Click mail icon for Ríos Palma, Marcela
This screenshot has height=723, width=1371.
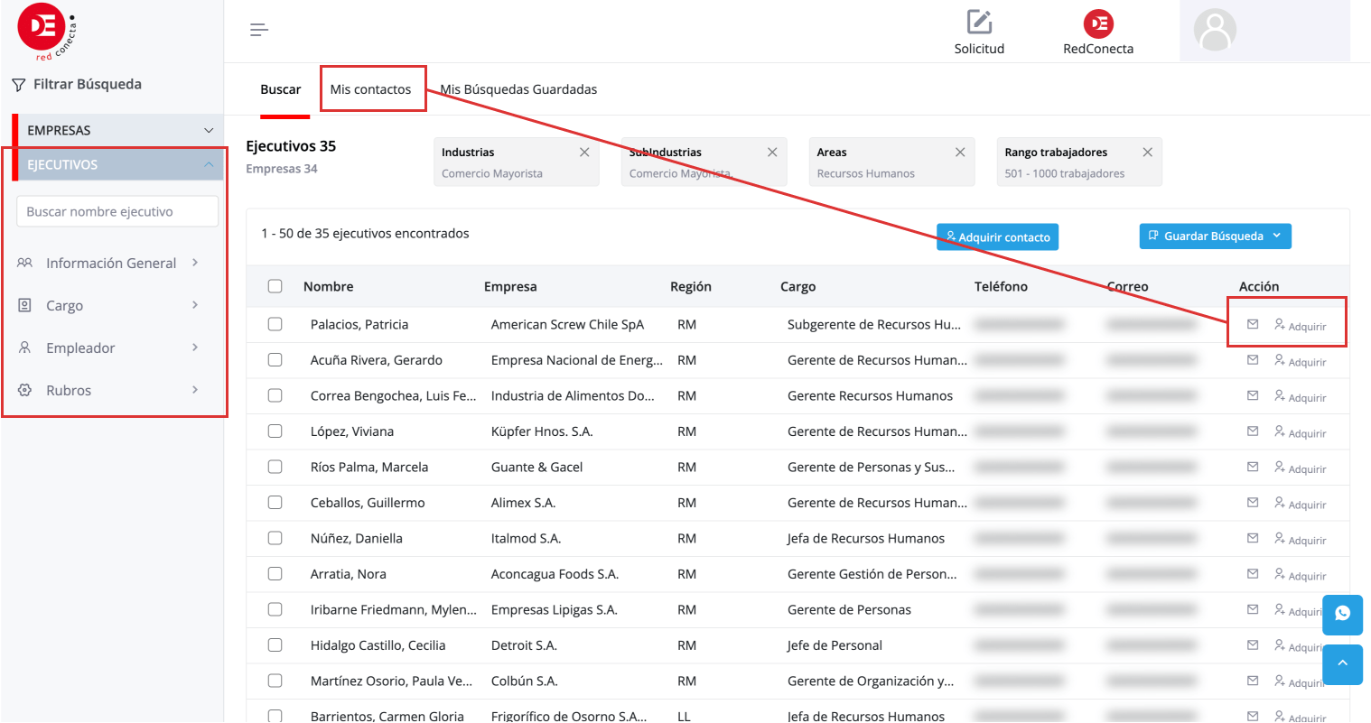[1253, 467]
